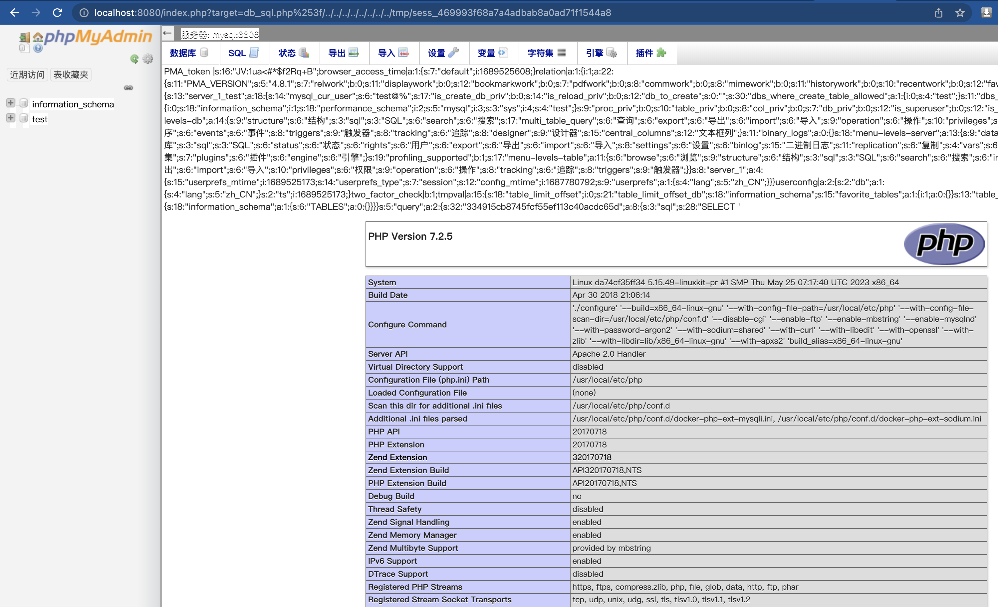Collapse navigation panel with left arrow

tap(168, 34)
